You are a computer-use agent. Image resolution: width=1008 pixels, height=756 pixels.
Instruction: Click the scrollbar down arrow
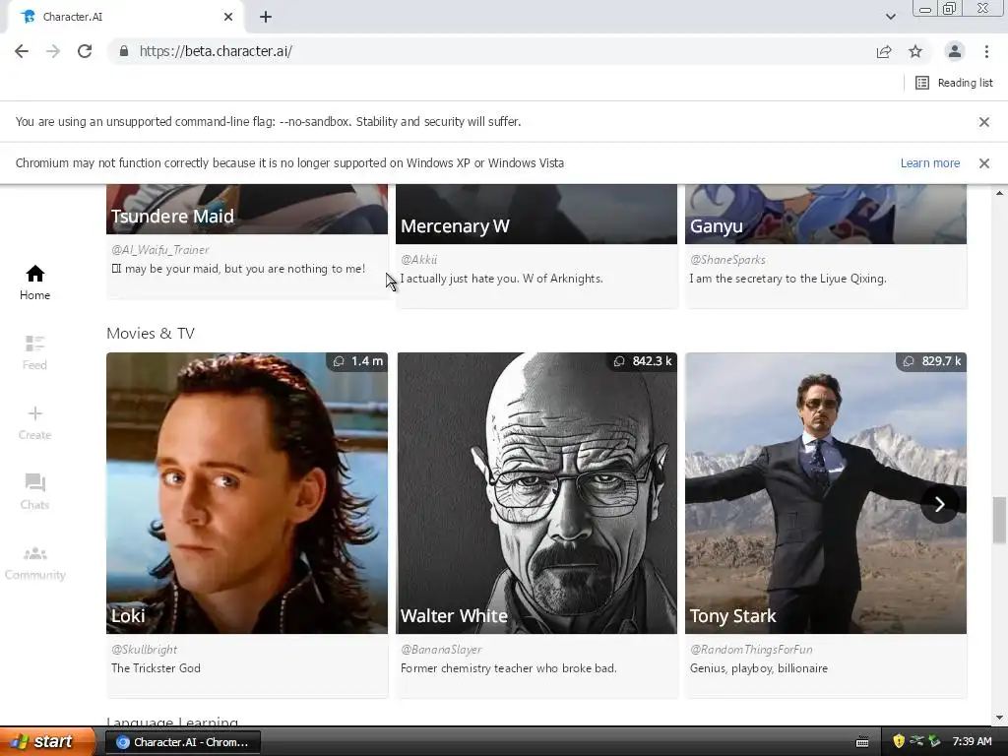(x=999, y=718)
